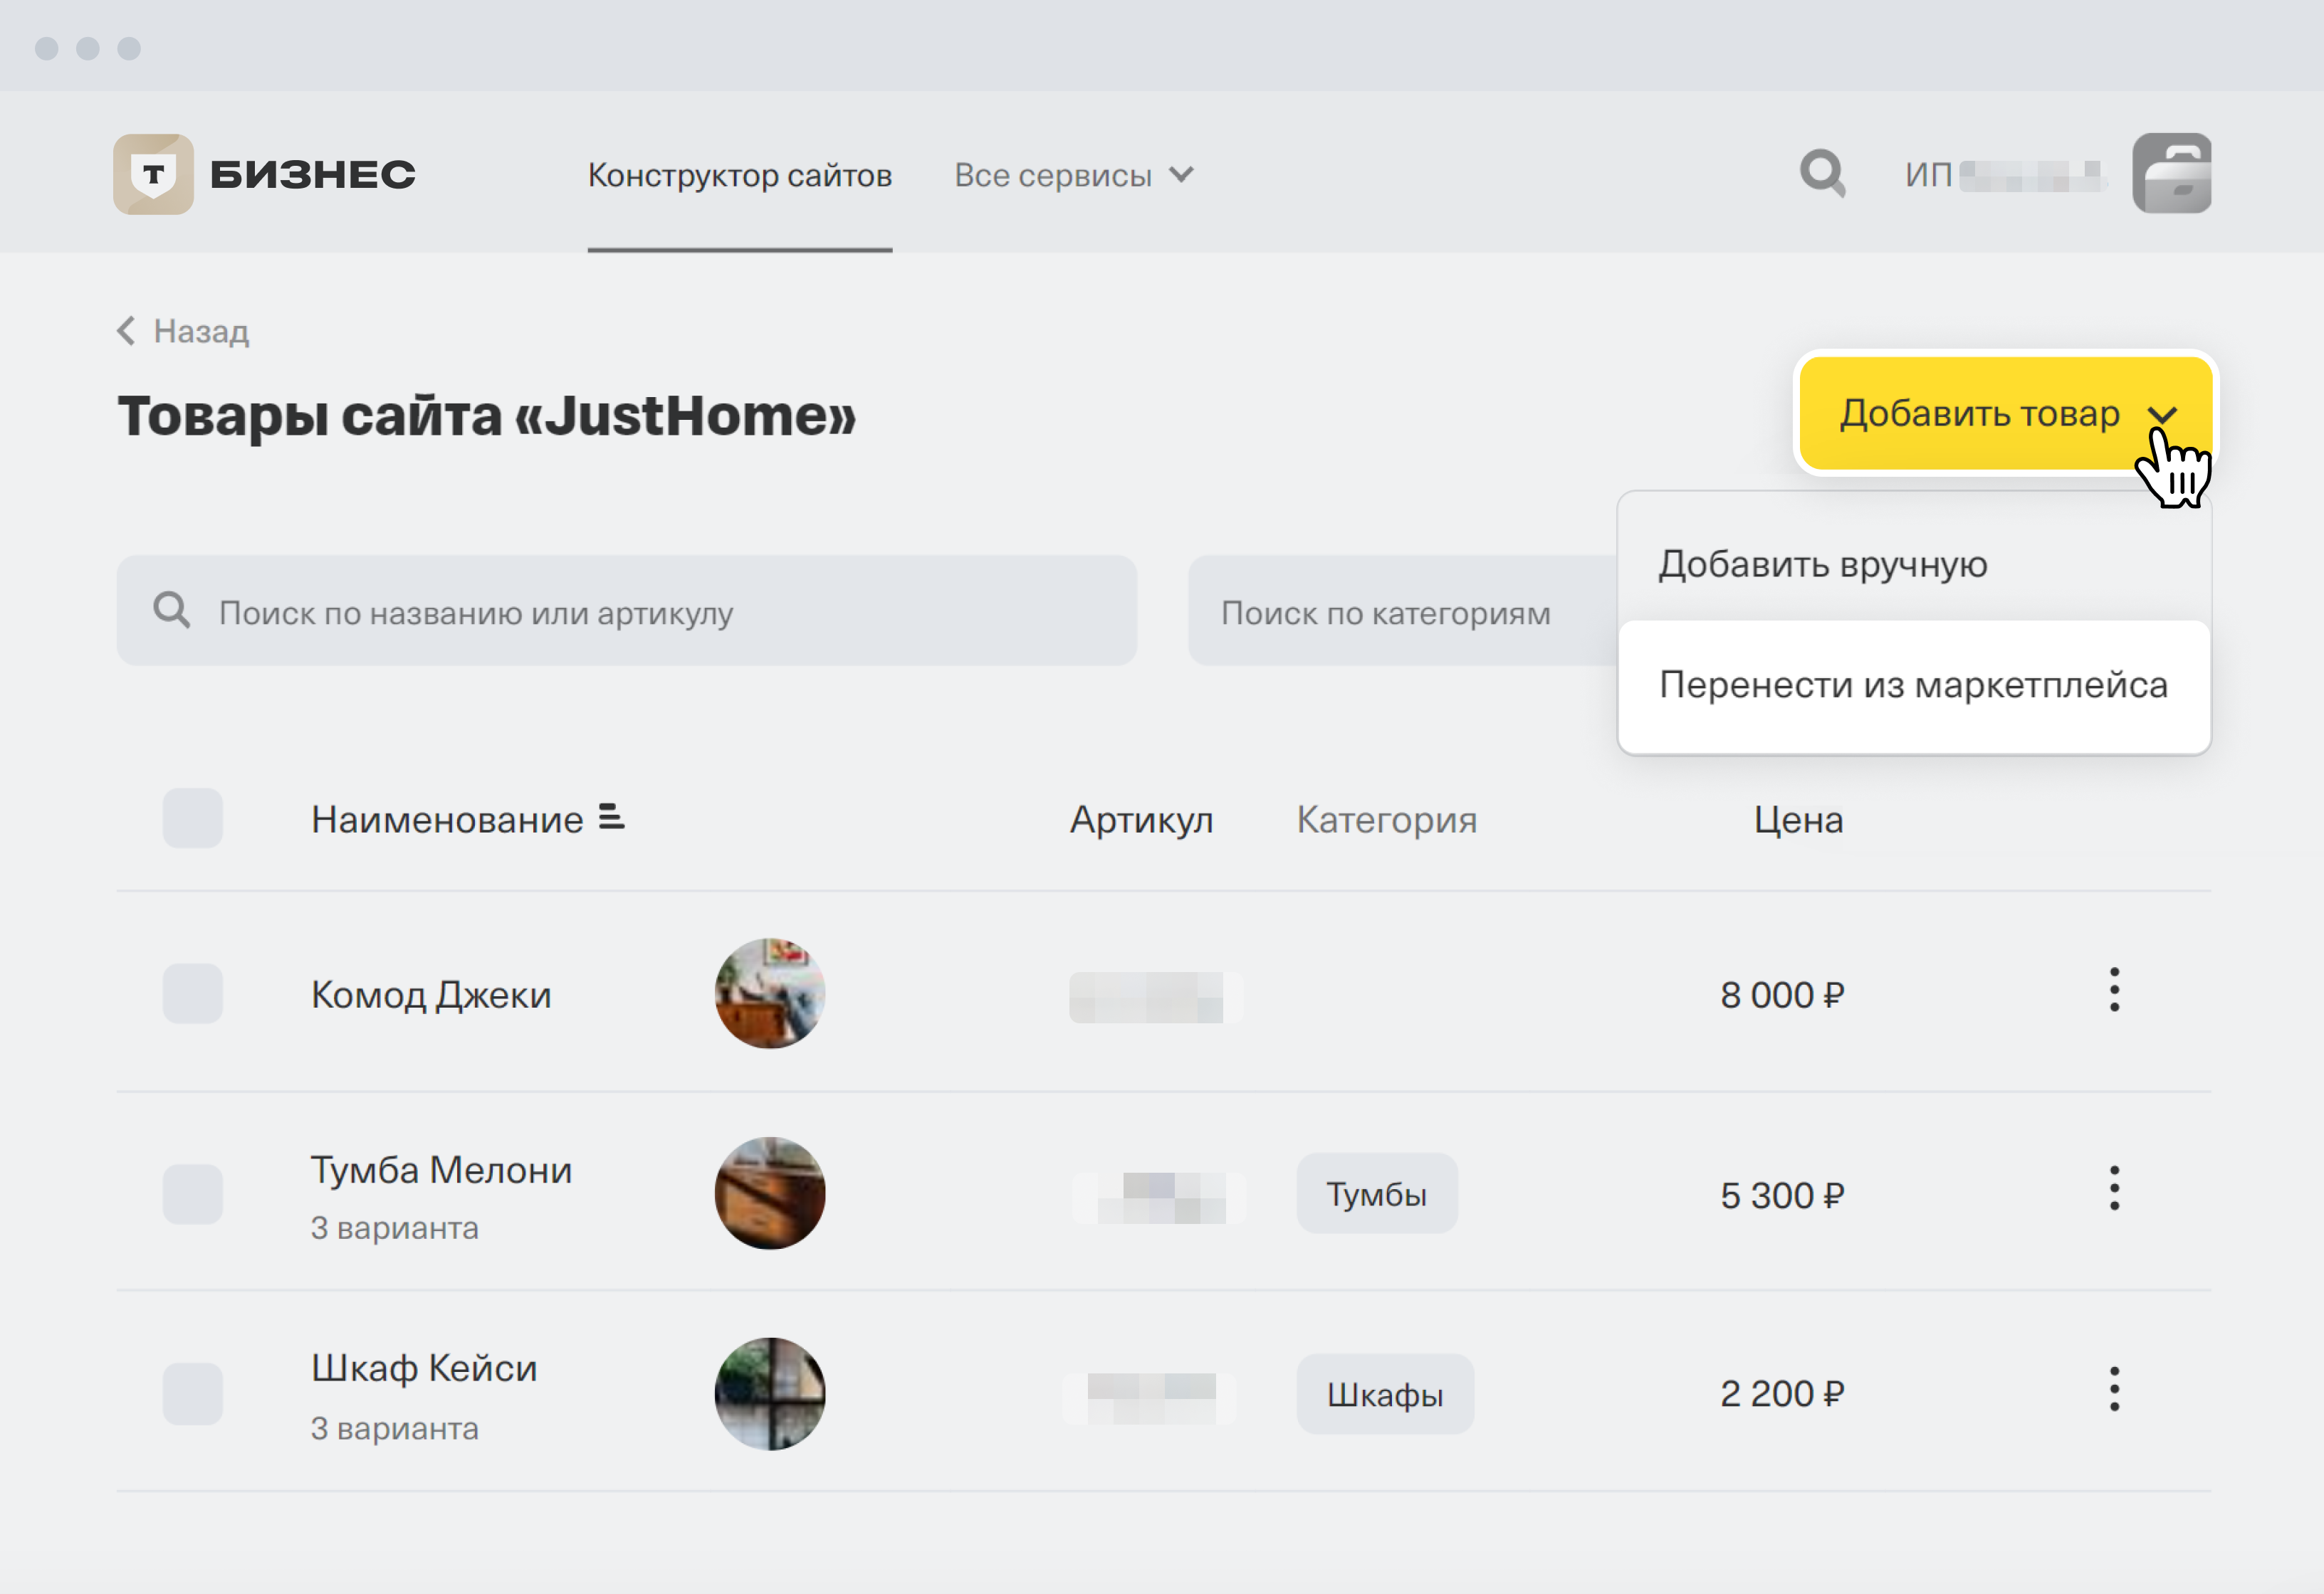Select Перенести из маркетплейса option

pyautogui.click(x=1912, y=685)
